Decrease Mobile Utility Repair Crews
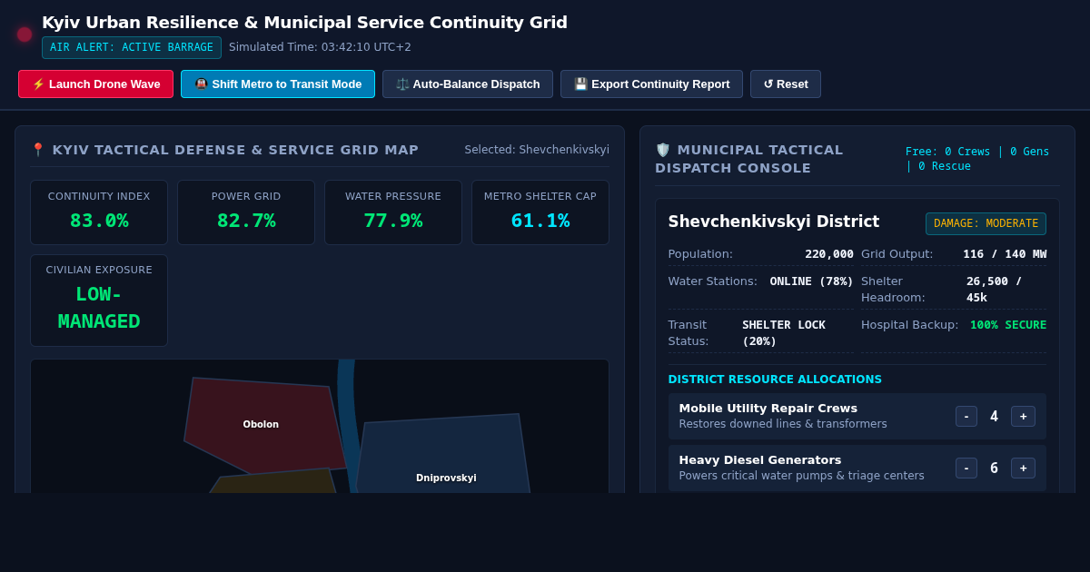This screenshot has height=572, width=1090. (x=966, y=416)
